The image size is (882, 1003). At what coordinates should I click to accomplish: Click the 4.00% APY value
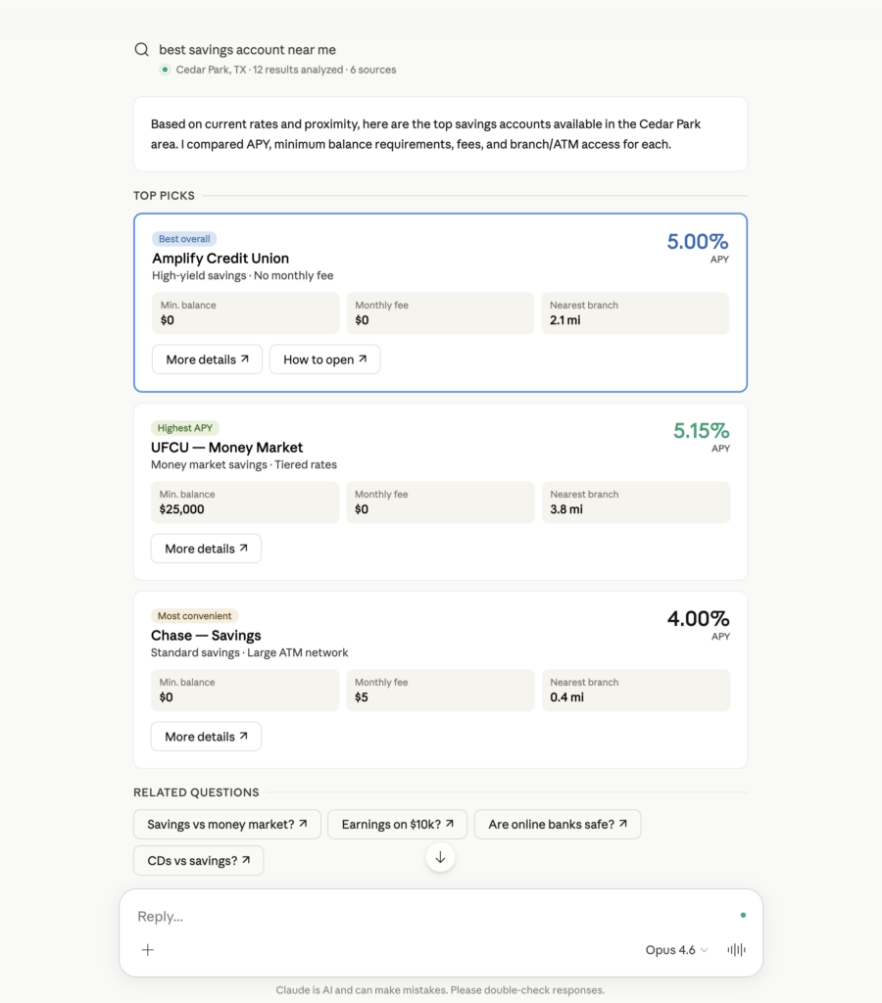(699, 619)
